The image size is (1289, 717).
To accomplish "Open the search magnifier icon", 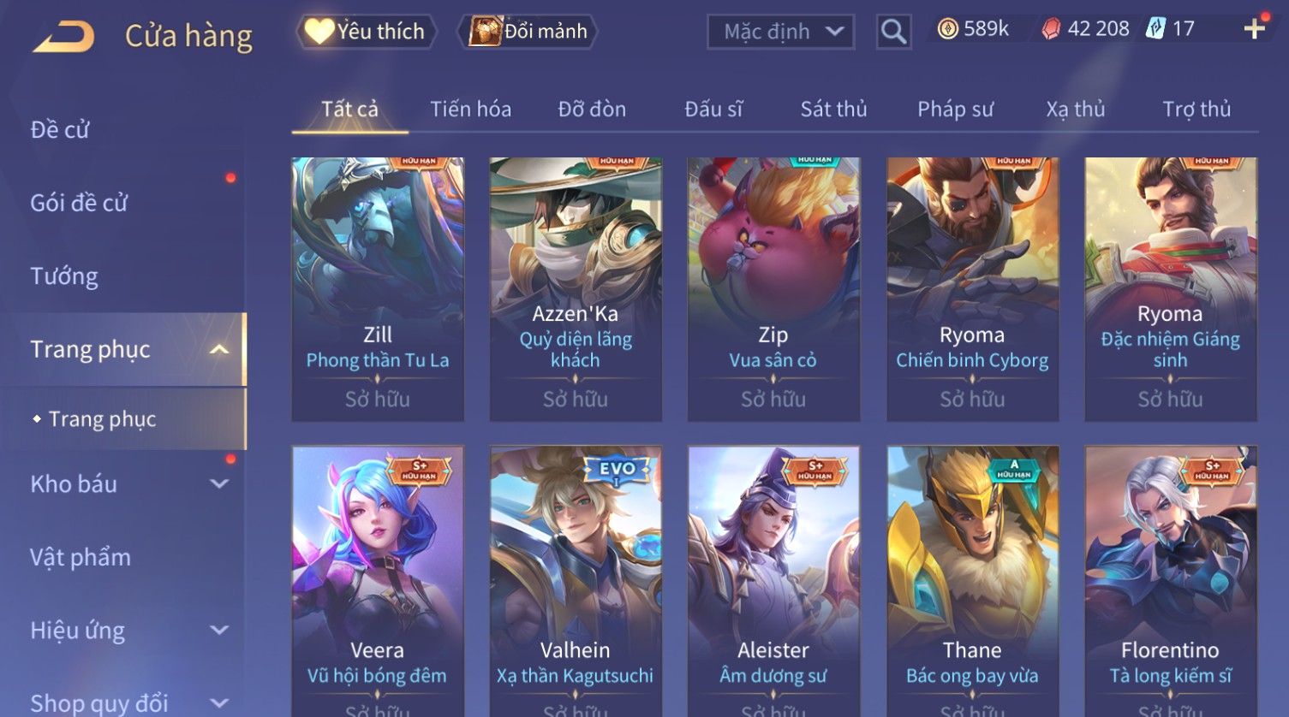I will coord(893,32).
